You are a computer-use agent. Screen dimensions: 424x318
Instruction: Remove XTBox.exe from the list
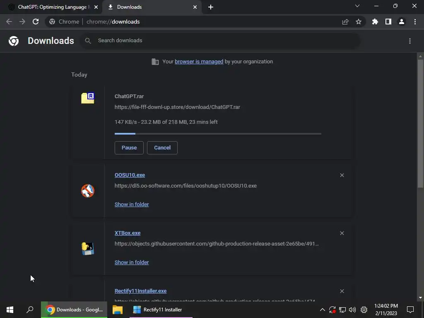point(342,233)
